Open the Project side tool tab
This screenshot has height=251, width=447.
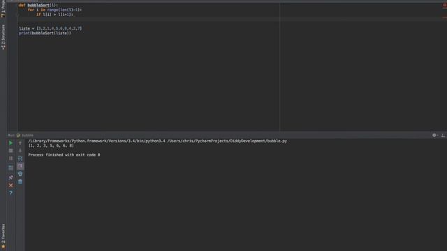(3, 8)
